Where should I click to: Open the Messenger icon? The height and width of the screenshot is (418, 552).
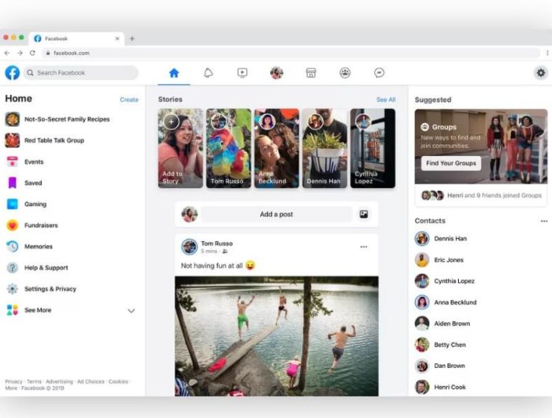coord(379,73)
